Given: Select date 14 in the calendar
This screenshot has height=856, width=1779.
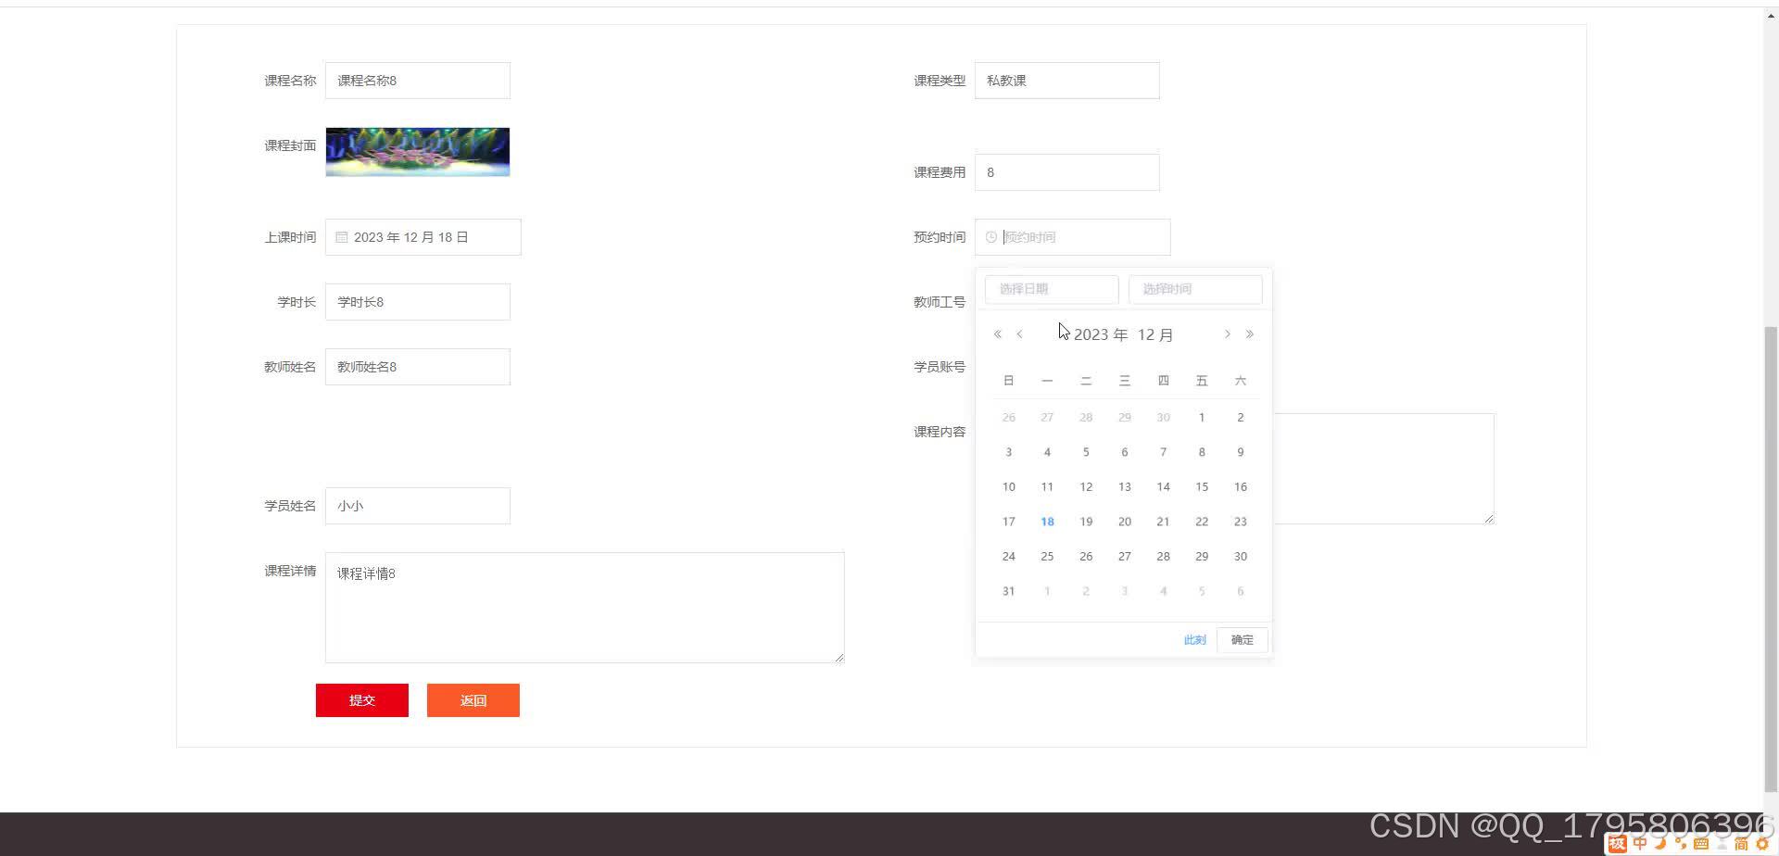Looking at the screenshot, I should click(1163, 486).
